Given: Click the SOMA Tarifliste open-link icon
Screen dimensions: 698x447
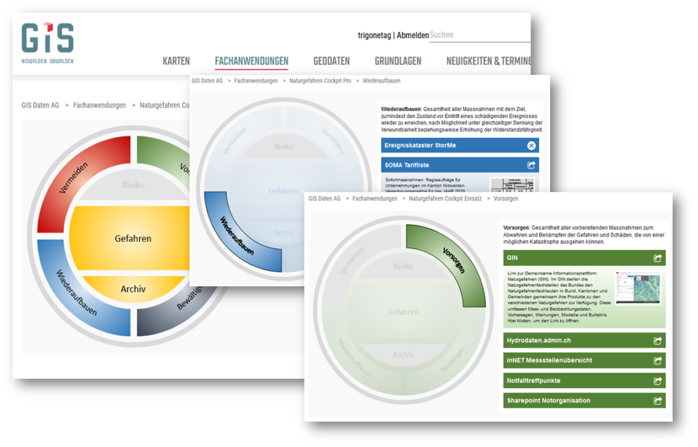Looking at the screenshot, I should (x=531, y=165).
